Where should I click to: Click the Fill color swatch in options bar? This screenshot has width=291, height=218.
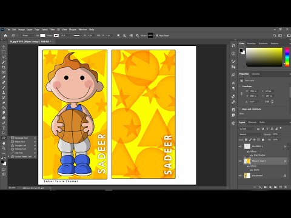point(42,36)
